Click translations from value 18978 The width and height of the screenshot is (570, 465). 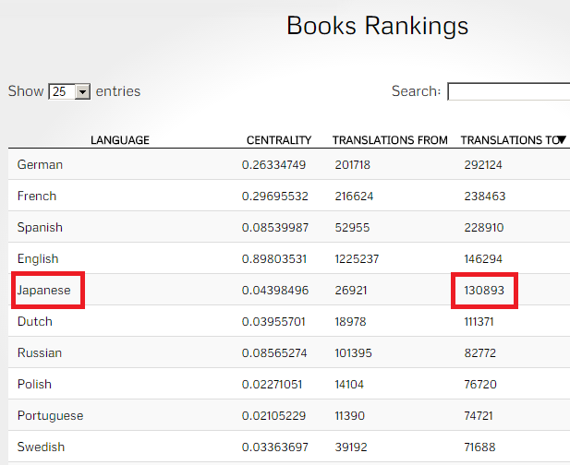pyautogui.click(x=350, y=322)
